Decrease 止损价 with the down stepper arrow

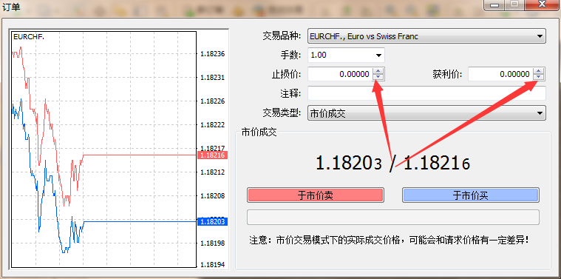[x=378, y=78]
